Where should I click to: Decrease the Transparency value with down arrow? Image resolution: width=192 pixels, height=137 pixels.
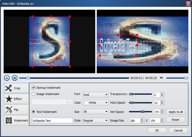coord(162,96)
